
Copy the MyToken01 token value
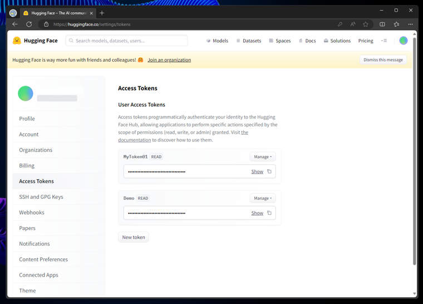coord(269,171)
